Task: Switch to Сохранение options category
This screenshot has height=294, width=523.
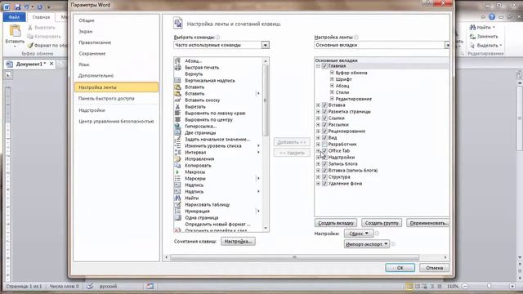Action: pos(92,53)
